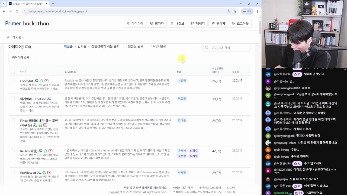Open the Chrome three-dot menu

(257, 11)
